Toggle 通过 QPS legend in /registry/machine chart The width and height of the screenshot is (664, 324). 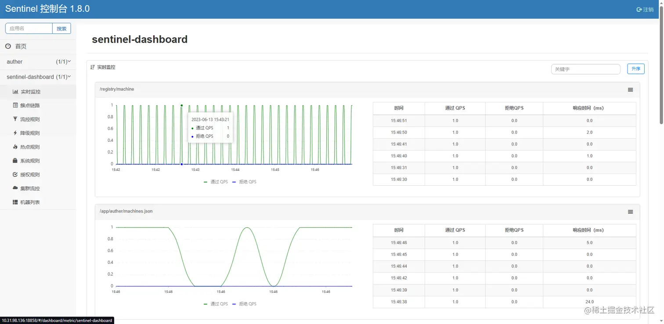[216, 182]
